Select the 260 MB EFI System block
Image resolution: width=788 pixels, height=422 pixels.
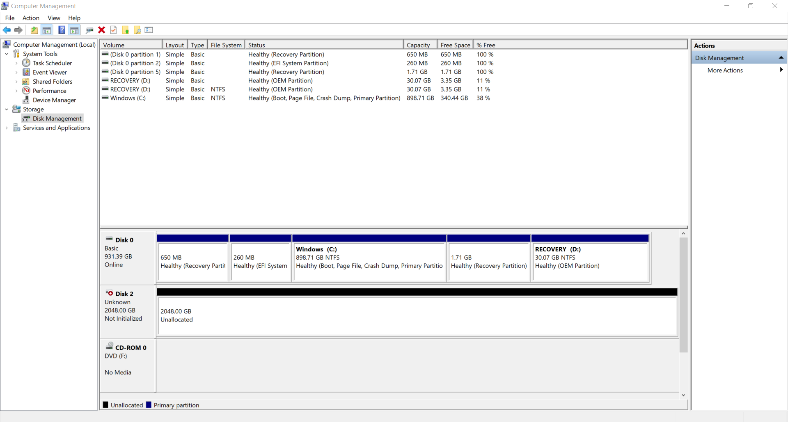(x=260, y=258)
